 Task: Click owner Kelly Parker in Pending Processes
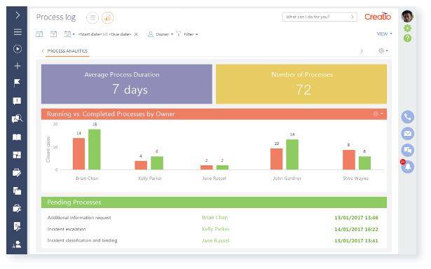(x=216, y=229)
